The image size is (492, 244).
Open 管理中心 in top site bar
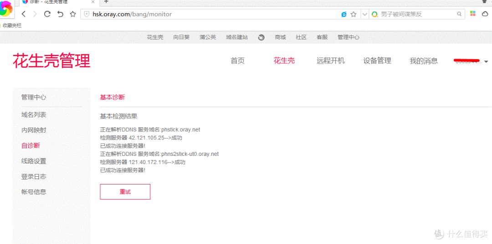pos(348,37)
